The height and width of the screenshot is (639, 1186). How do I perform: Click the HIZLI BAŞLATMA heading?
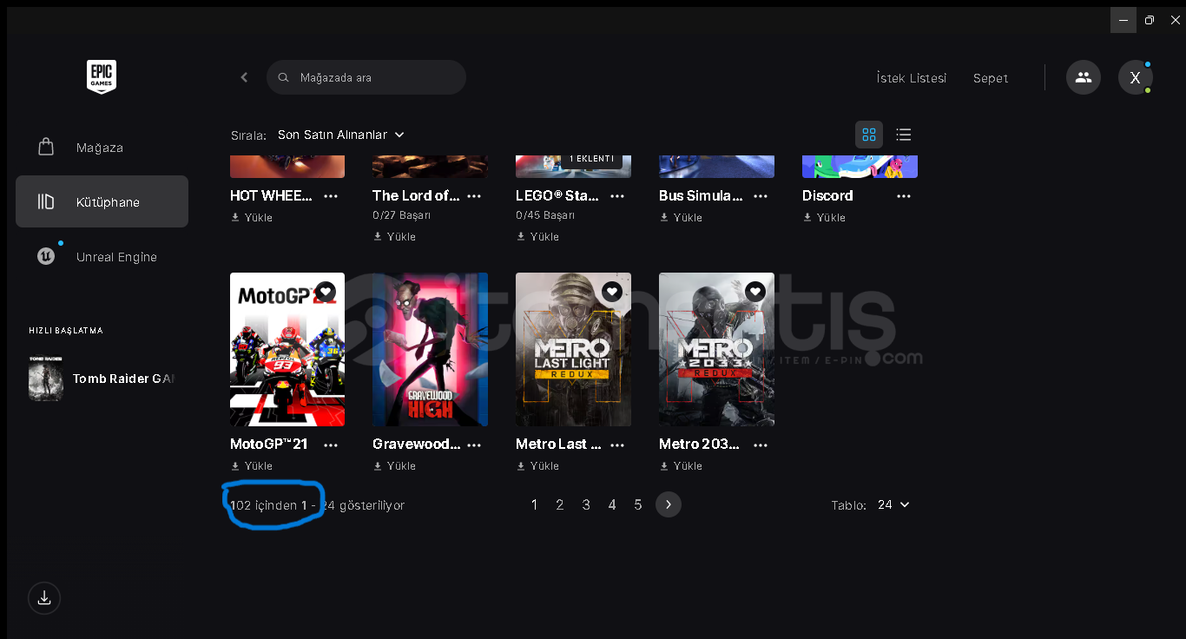(x=66, y=331)
